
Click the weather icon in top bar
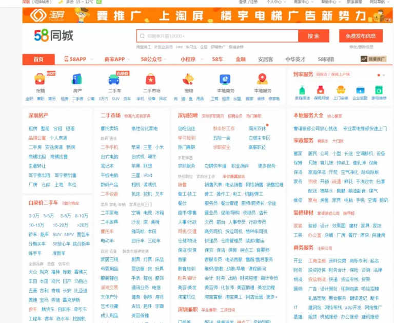coord(61,2)
